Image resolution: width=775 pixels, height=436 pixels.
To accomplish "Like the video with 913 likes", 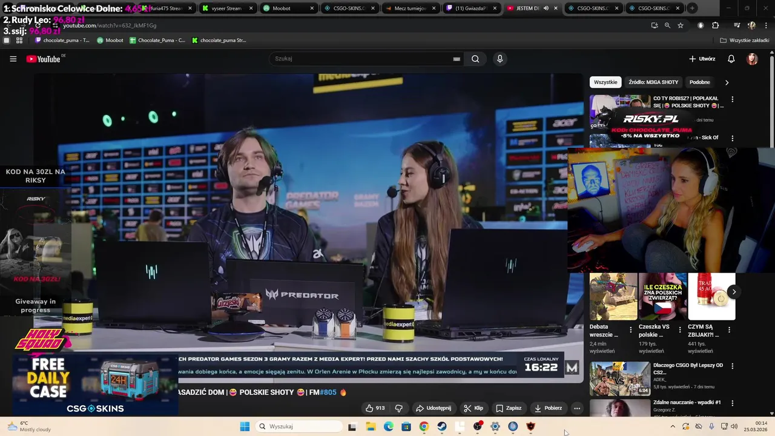I will click(x=375, y=408).
